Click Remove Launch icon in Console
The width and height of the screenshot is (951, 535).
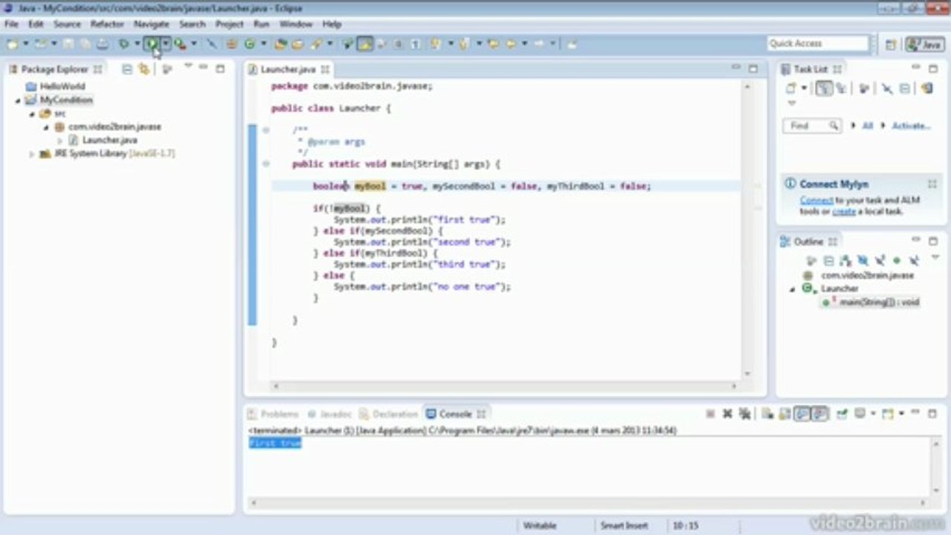727,414
